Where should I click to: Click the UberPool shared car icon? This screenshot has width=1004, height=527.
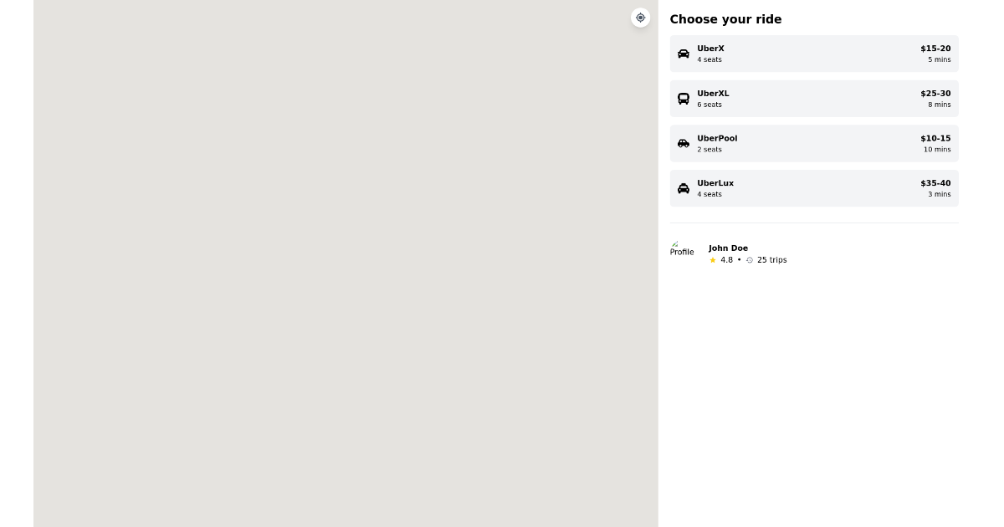click(x=684, y=144)
